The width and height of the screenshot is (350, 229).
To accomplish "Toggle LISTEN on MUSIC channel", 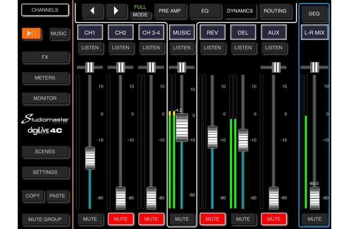I will point(182,47).
